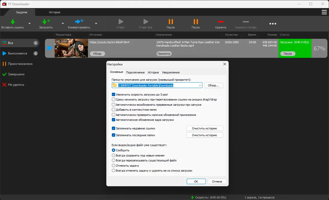Click the Отмена button in settings
329x200 pixels.
[x=217, y=182]
